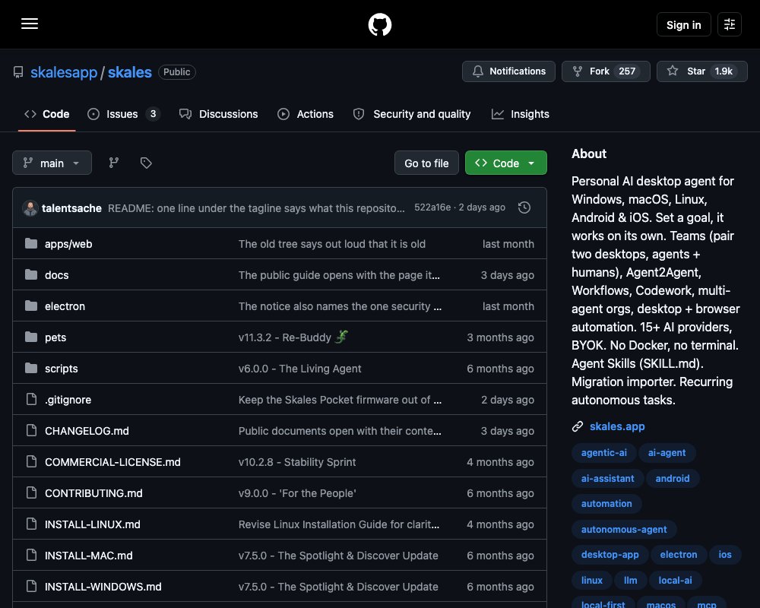Click the file icon for .gitignore

pos(31,399)
